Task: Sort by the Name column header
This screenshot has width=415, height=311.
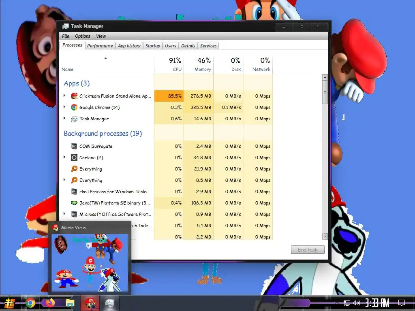Action: tap(107, 64)
